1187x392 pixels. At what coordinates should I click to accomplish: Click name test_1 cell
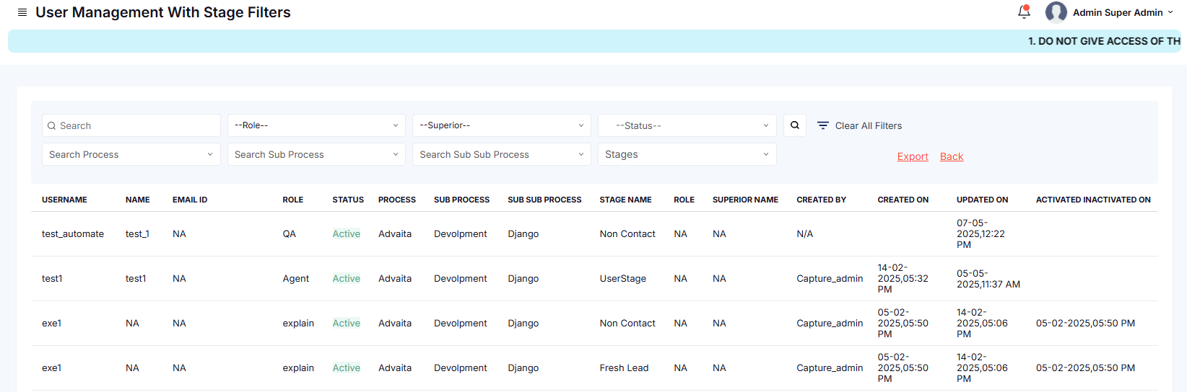pos(137,234)
